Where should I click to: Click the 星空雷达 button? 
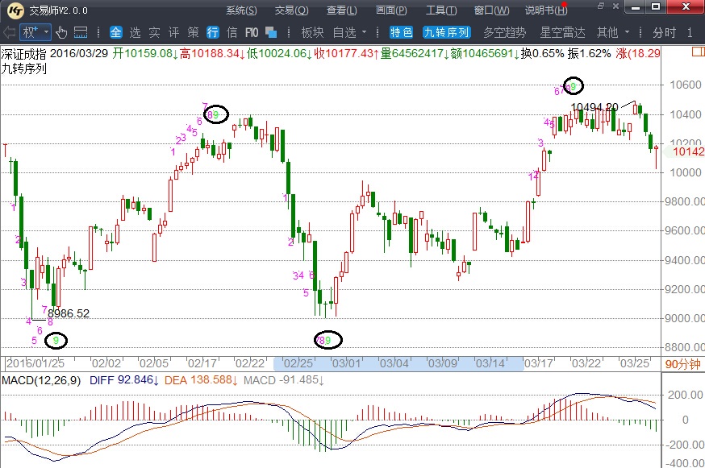pos(562,32)
